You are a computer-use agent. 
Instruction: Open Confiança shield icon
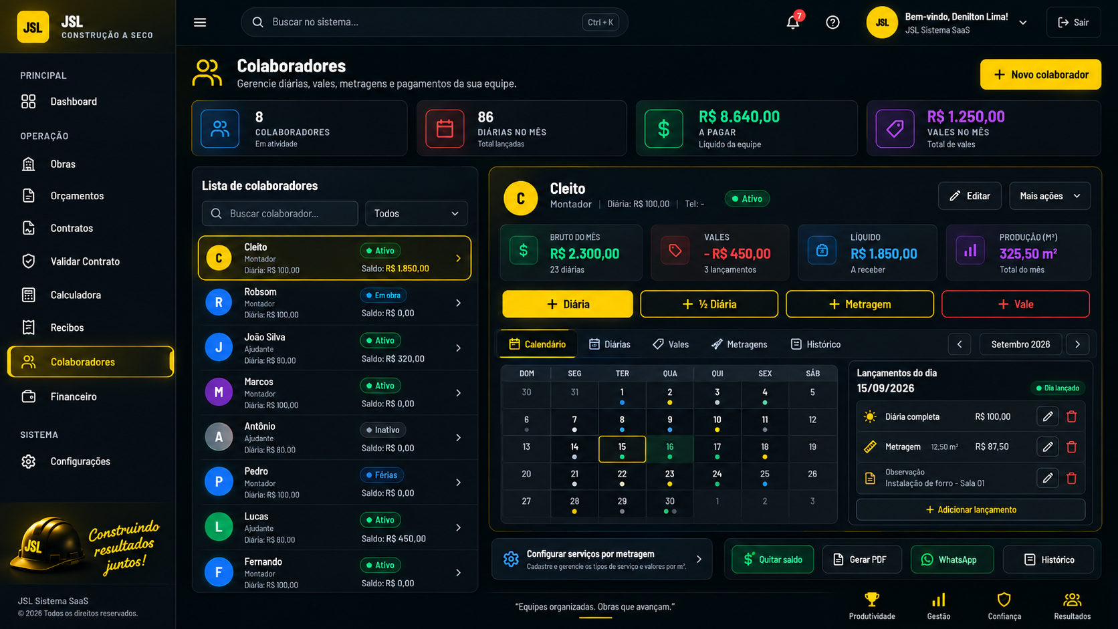point(1004,606)
